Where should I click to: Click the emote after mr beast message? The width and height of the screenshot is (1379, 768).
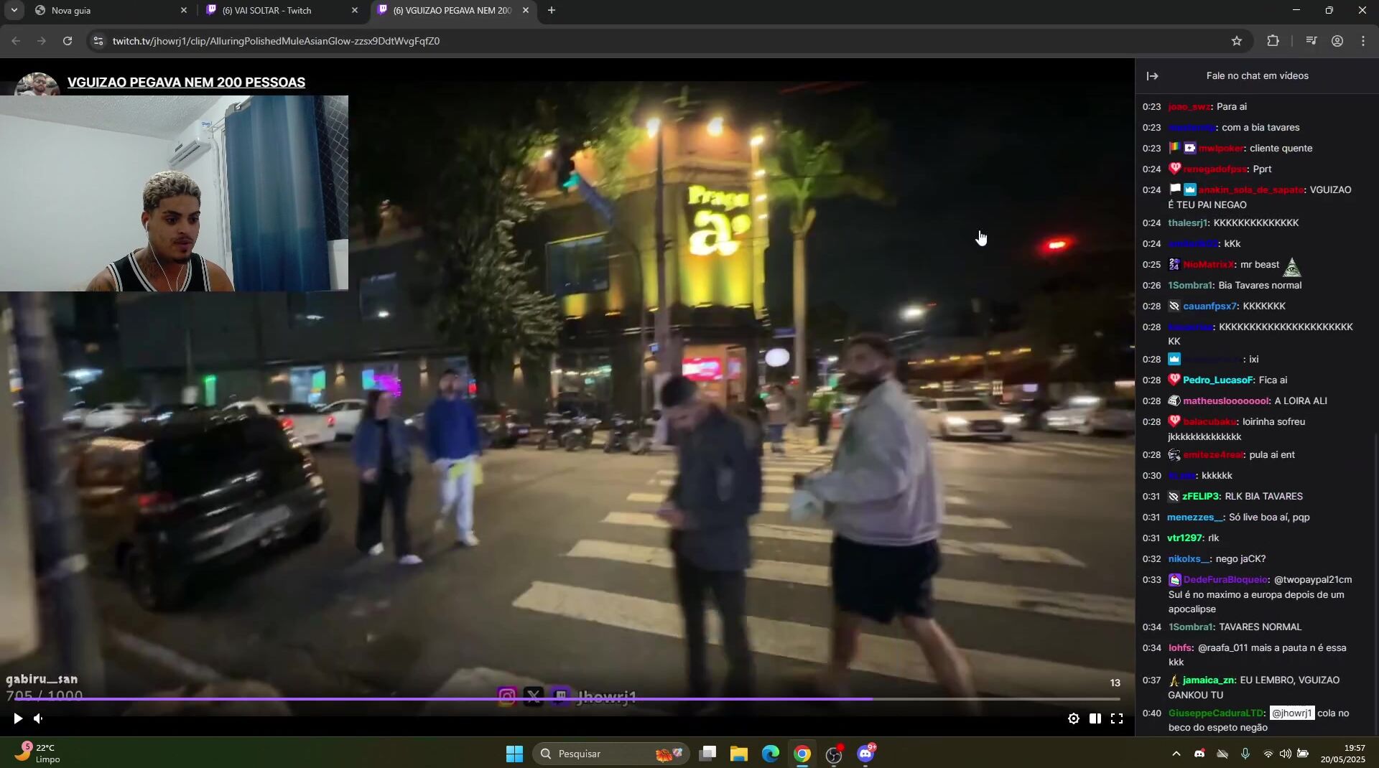click(x=1292, y=267)
